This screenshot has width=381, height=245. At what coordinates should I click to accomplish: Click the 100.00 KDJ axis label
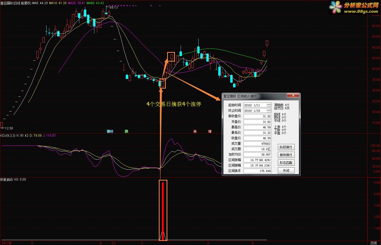[x=375, y=146]
